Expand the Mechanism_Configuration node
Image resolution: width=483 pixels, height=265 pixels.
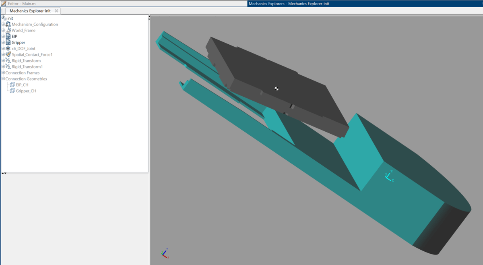point(2,24)
